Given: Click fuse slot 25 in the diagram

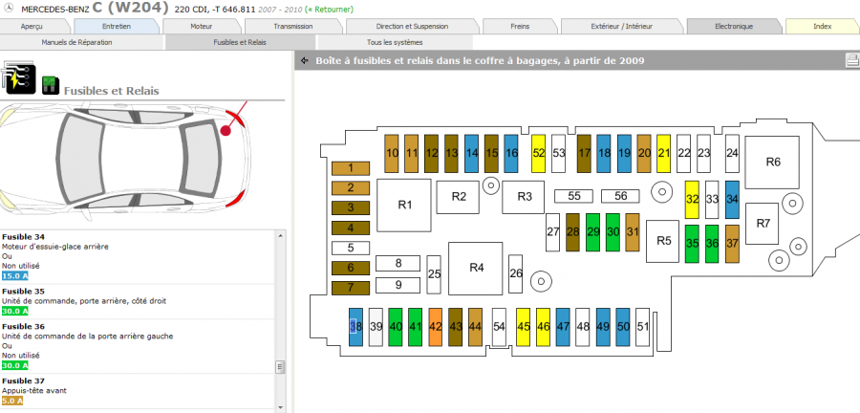Looking at the screenshot, I should coord(434,273).
